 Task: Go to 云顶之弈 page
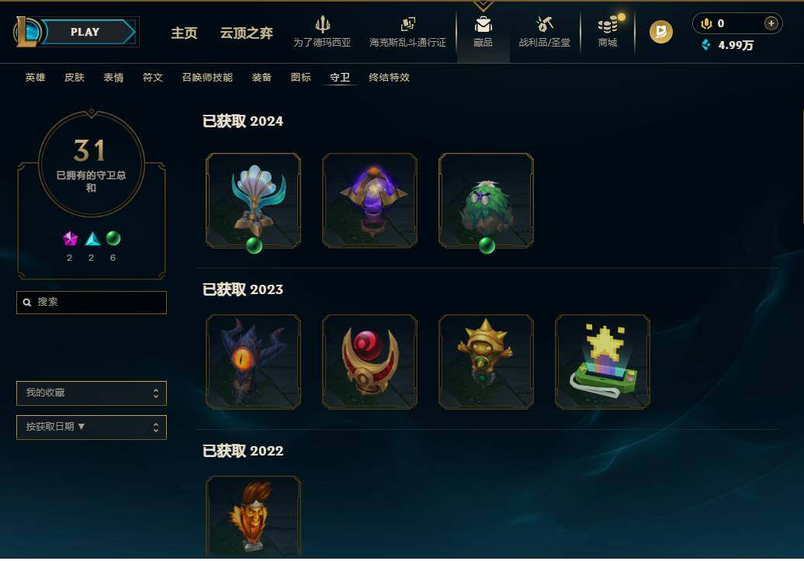tap(246, 33)
